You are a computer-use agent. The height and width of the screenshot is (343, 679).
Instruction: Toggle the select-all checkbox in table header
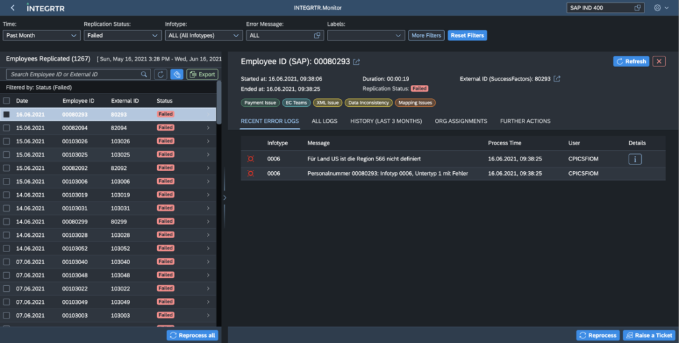pyautogui.click(x=7, y=101)
